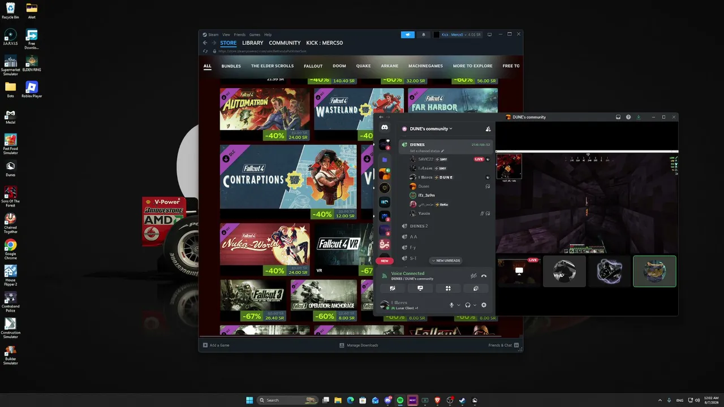Open Discord User Settings gear
724x407 pixels.
pos(484,305)
